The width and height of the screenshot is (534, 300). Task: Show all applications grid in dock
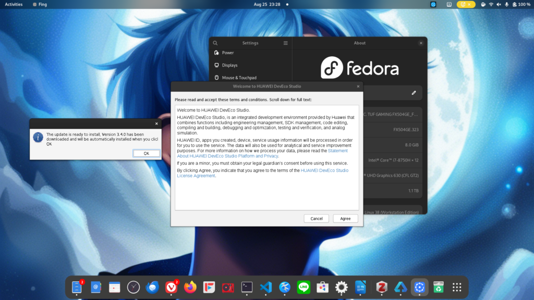tap(457, 287)
